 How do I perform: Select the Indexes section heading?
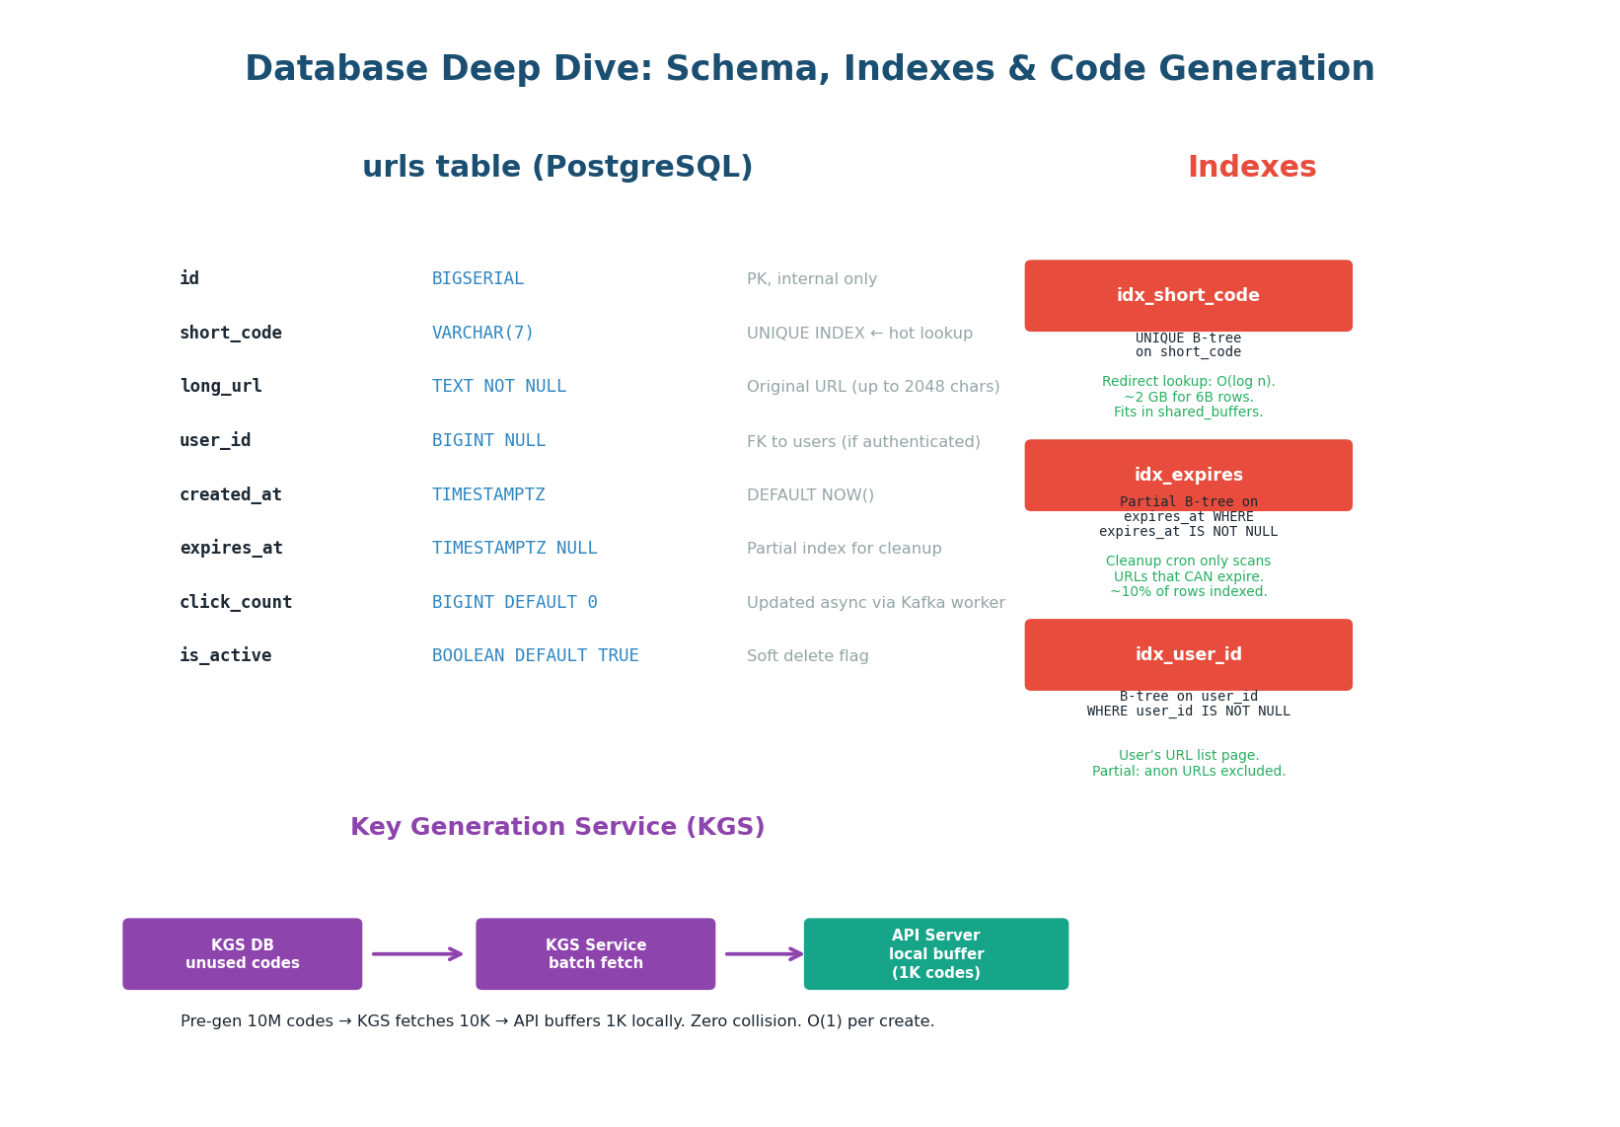click(x=1252, y=166)
